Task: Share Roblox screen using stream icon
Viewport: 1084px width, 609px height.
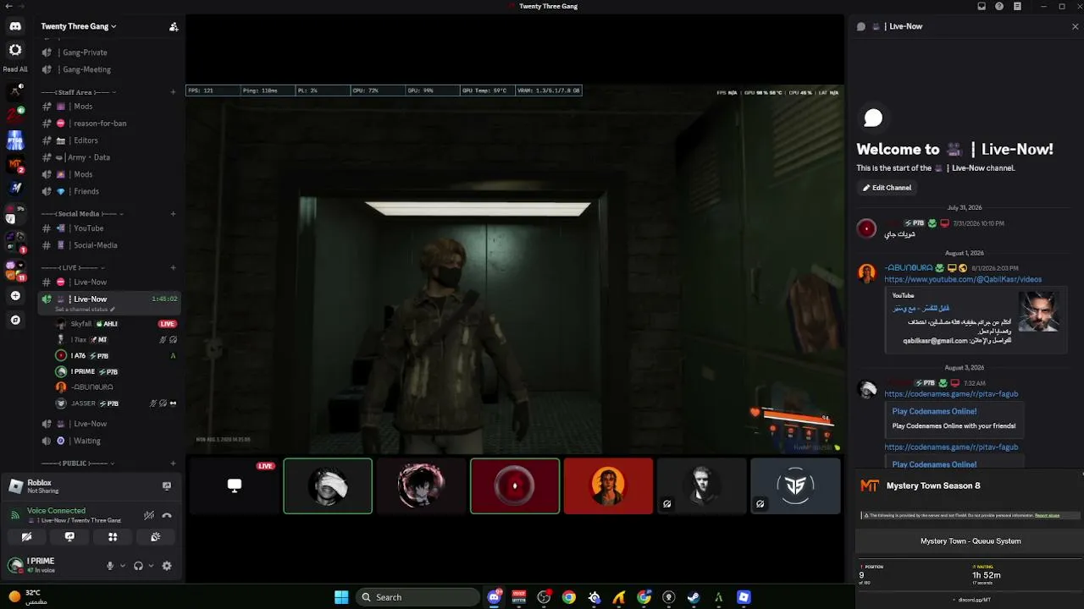Action: pyautogui.click(x=167, y=486)
